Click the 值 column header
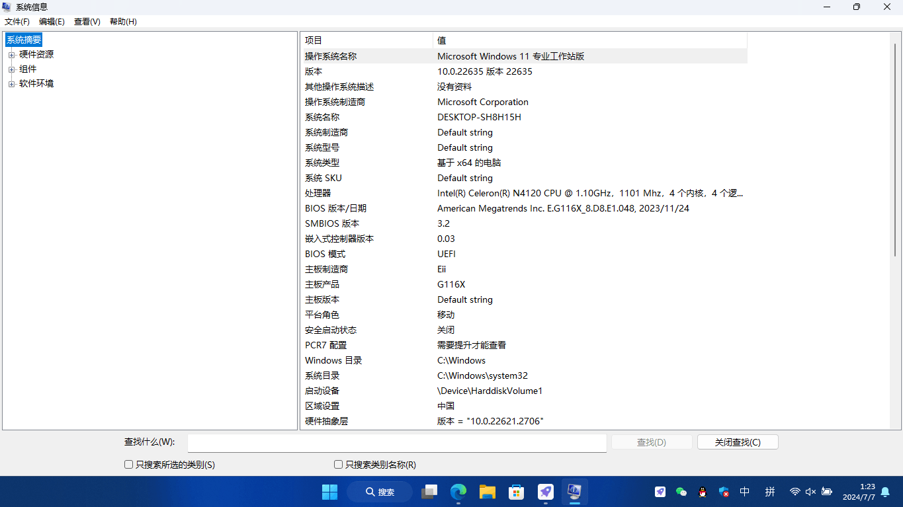The image size is (903, 507). click(x=590, y=40)
